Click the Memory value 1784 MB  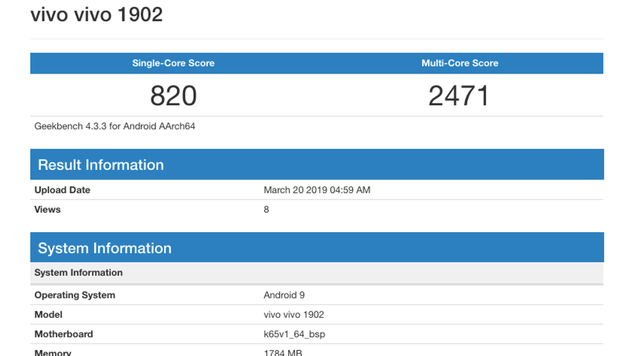(283, 352)
